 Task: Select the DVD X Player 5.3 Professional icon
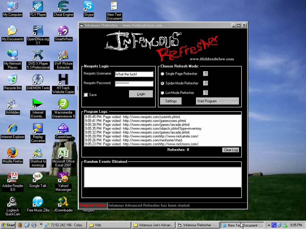38,59
